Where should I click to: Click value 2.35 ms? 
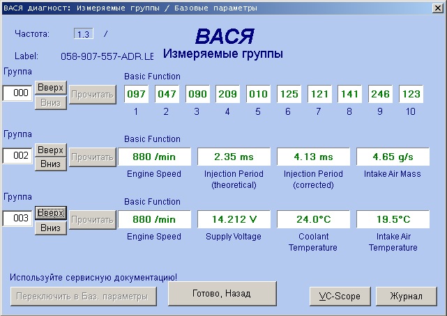pyautogui.click(x=234, y=157)
